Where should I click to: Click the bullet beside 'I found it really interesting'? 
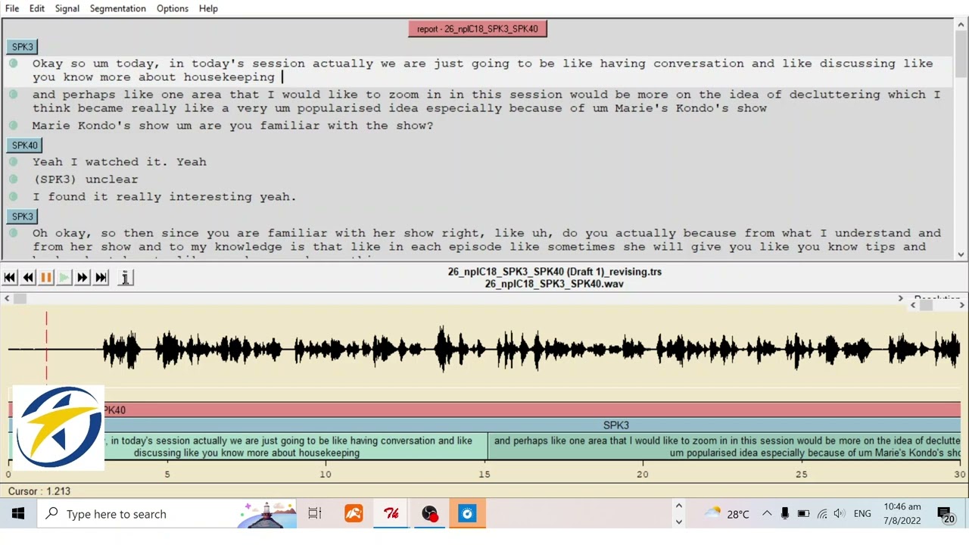click(14, 197)
